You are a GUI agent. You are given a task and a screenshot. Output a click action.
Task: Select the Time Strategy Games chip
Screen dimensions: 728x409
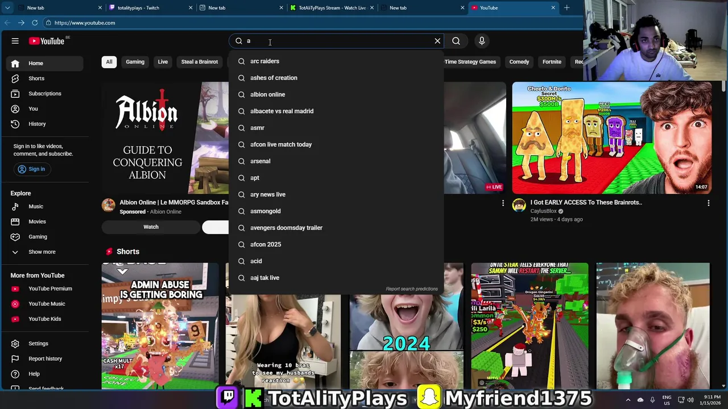(x=470, y=62)
